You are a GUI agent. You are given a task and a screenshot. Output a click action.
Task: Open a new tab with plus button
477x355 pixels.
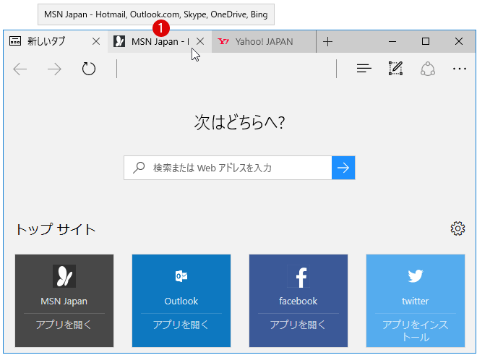(x=327, y=41)
